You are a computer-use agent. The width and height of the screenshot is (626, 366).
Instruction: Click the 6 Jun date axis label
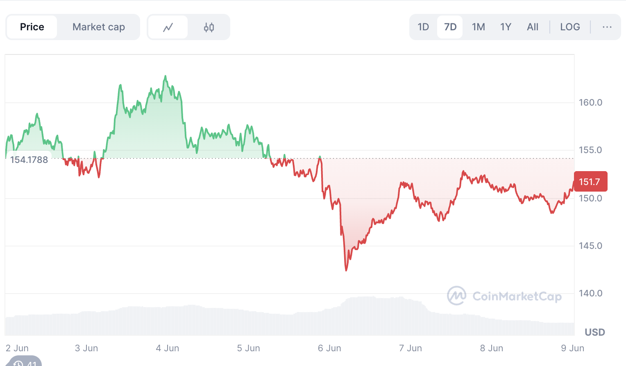329,348
